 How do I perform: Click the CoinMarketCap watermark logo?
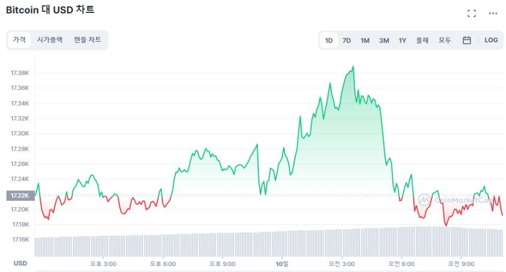pyautogui.click(x=456, y=200)
